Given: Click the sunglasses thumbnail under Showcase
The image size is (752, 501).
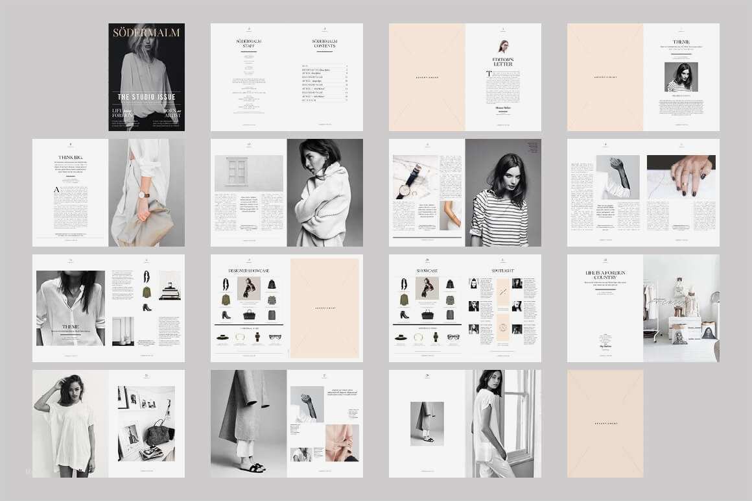Looking at the screenshot, I should click(x=453, y=337).
